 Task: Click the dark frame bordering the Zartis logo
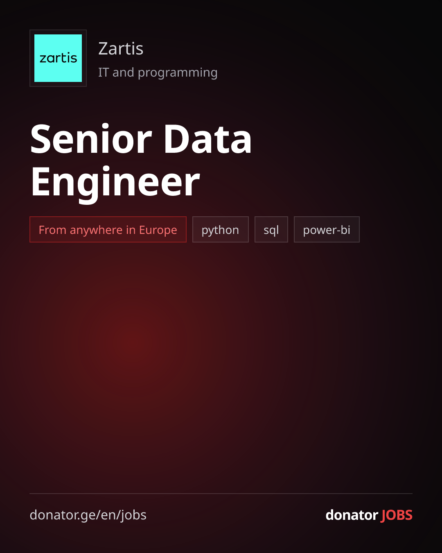32,58
